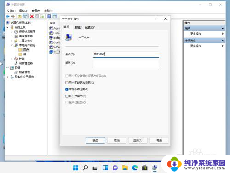Click the Export List toolbar icon

[x=42, y=16]
